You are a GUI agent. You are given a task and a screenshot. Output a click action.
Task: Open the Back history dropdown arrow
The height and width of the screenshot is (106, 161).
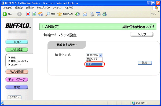pos(14,14)
